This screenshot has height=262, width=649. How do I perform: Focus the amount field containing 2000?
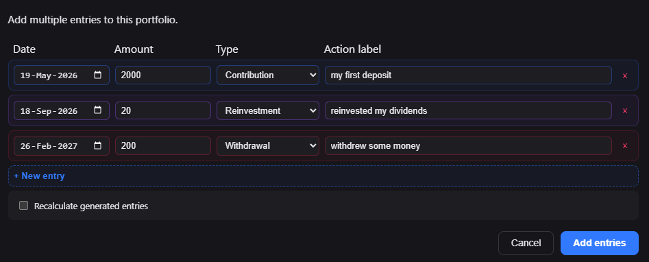(163, 75)
